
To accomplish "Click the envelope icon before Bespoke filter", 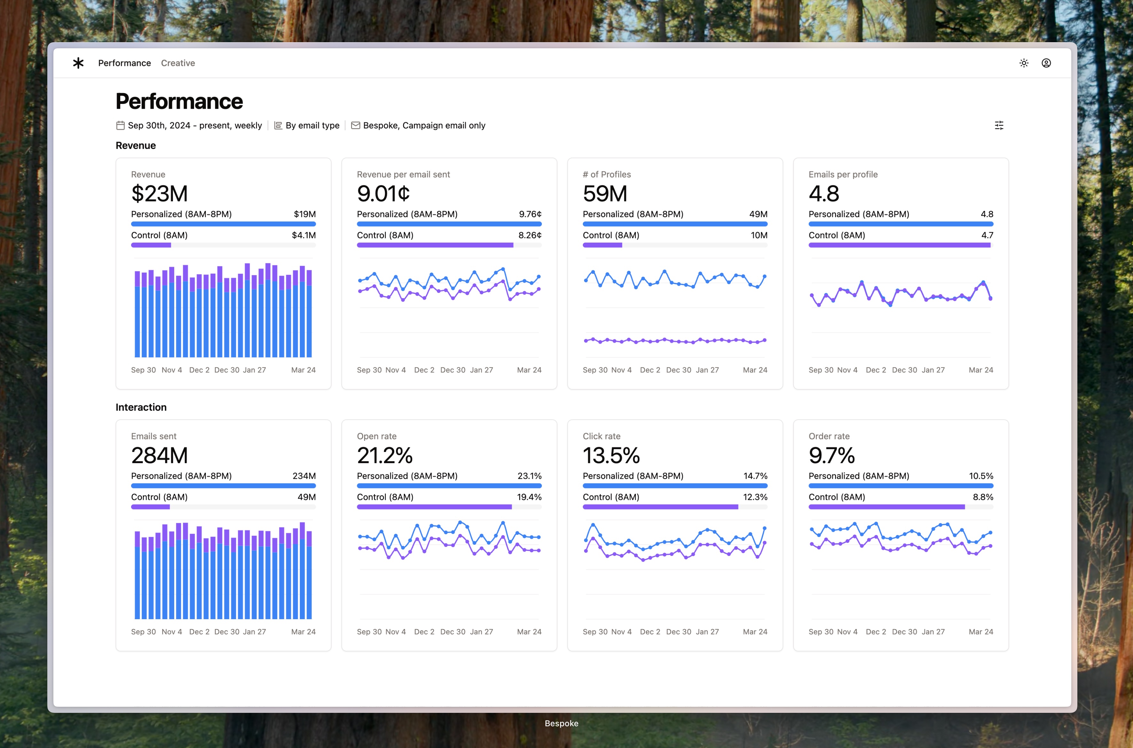I will pos(355,125).
